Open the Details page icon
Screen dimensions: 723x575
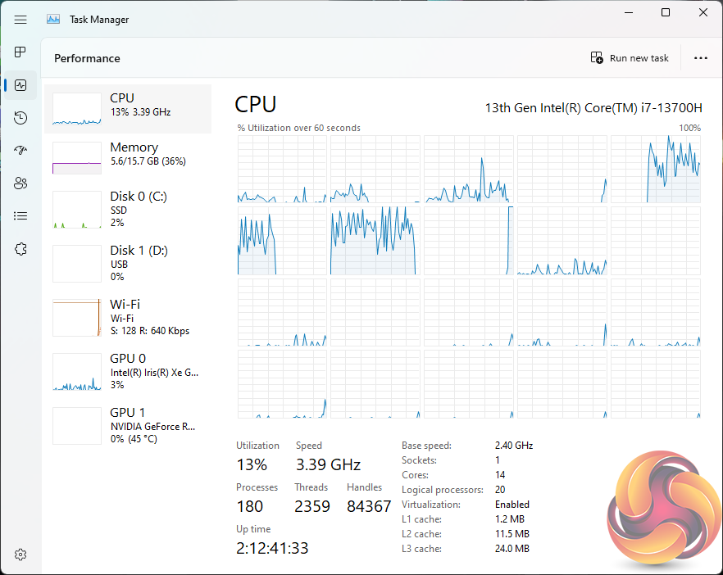(20, 216)
